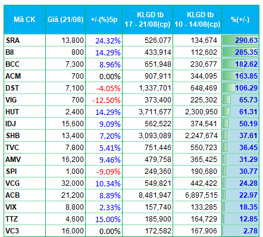Select the TTZ ticker row
The width and height of the screenshot is (263, 237).
coord(131,219)
